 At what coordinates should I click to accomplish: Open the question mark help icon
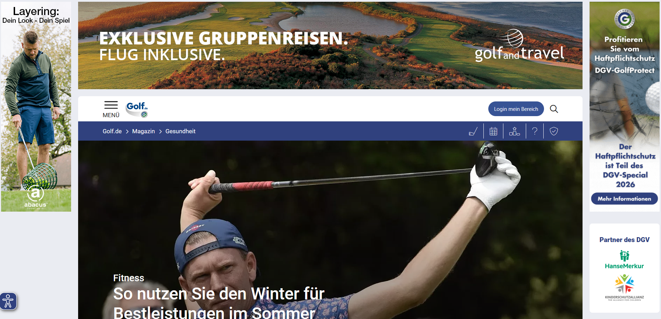pyautogui.click(x=535, y=132)
